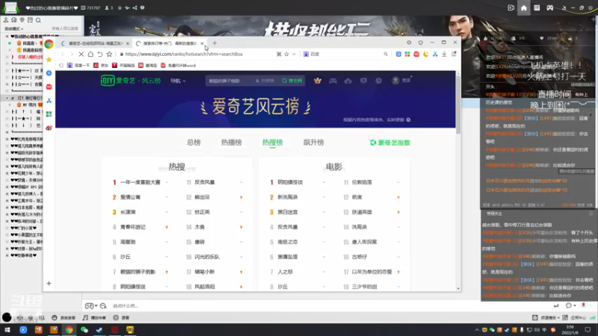
Task: Select the 热播榜 ranking tab
Action: [x=232, y=143]
